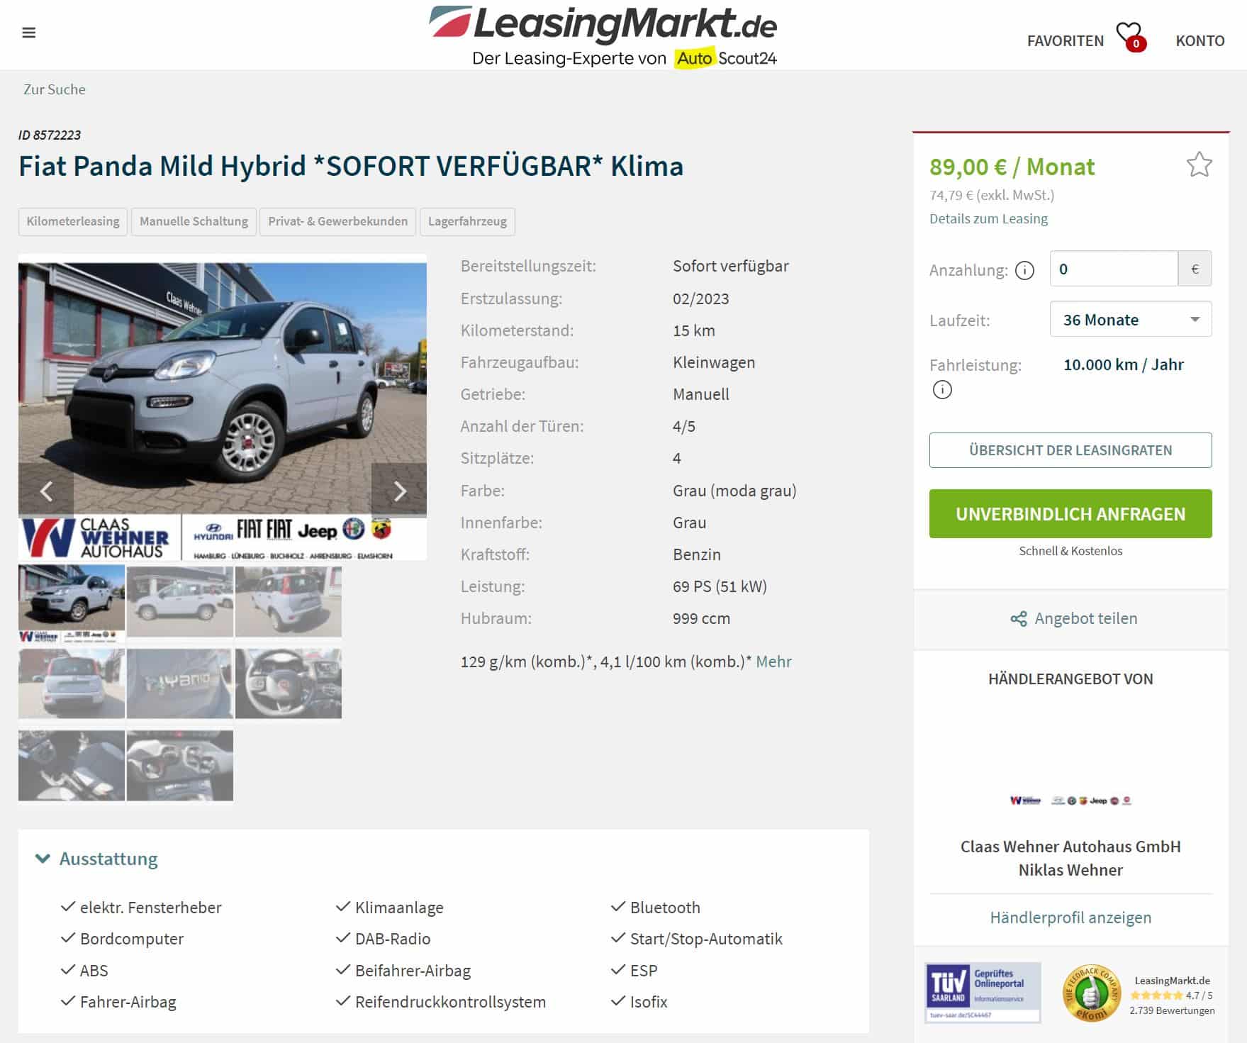The image size is (1247, 1043).
Task: Click the favorites heart icon
Action: tap(1129, 36)
